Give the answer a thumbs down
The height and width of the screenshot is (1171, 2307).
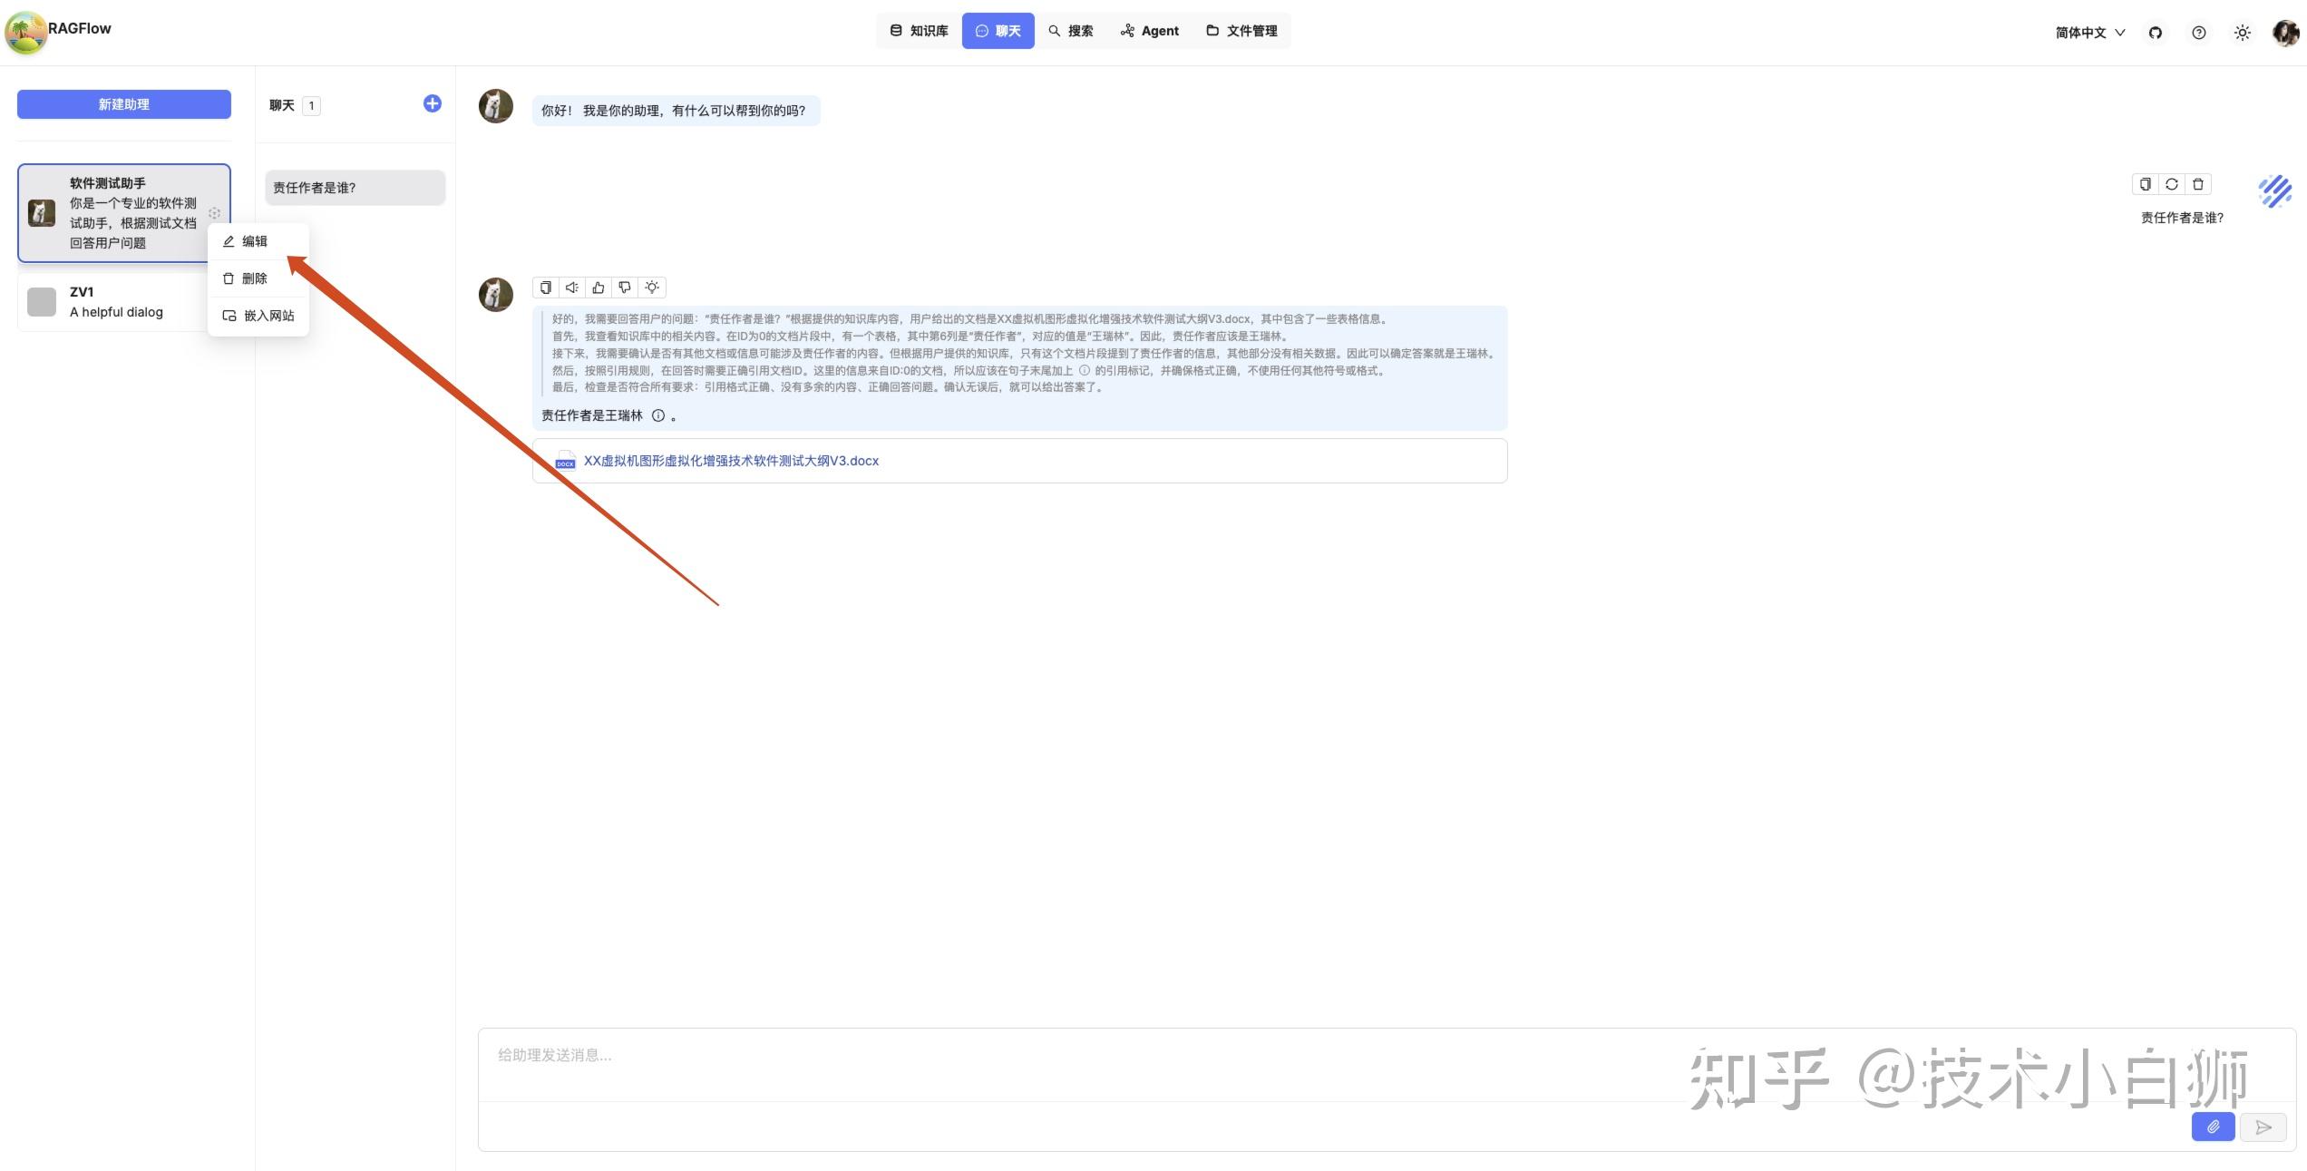point(625,288)
